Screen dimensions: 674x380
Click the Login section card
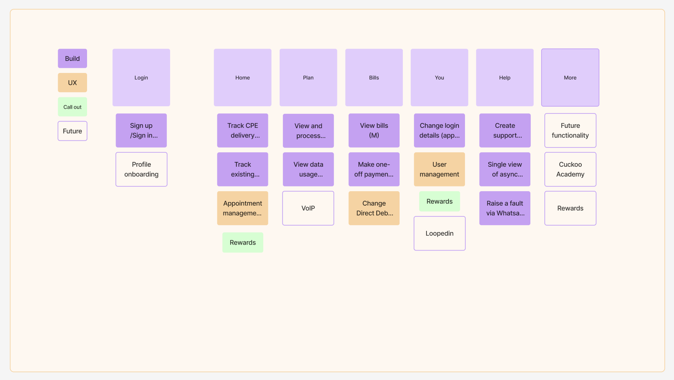[x=141, y=78]
